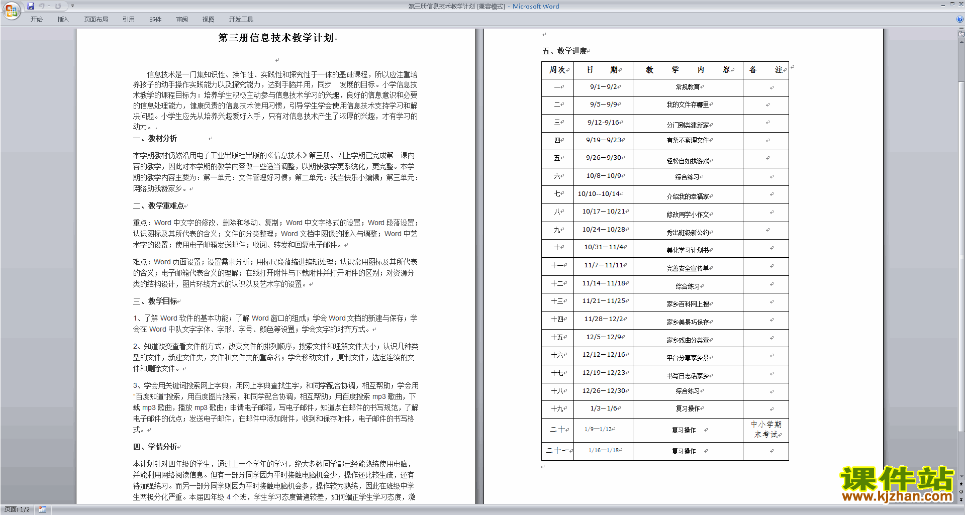This screenshot has height=515, width=965.
Task: Click the week cell 二十一
Action: click(x=557, y=451)
